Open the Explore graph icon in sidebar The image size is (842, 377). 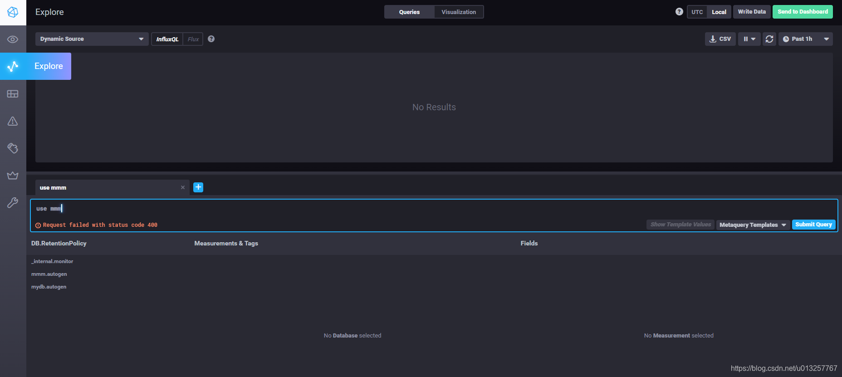[x=13, y=66]
